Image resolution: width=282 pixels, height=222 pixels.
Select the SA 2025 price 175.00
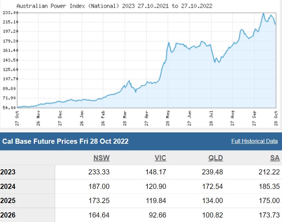pos(269,201)
